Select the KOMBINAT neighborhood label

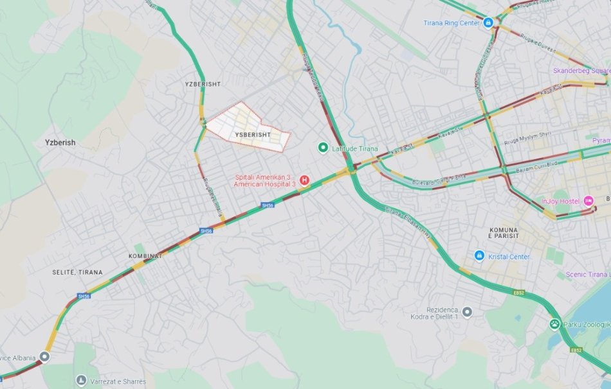point(145,256)
